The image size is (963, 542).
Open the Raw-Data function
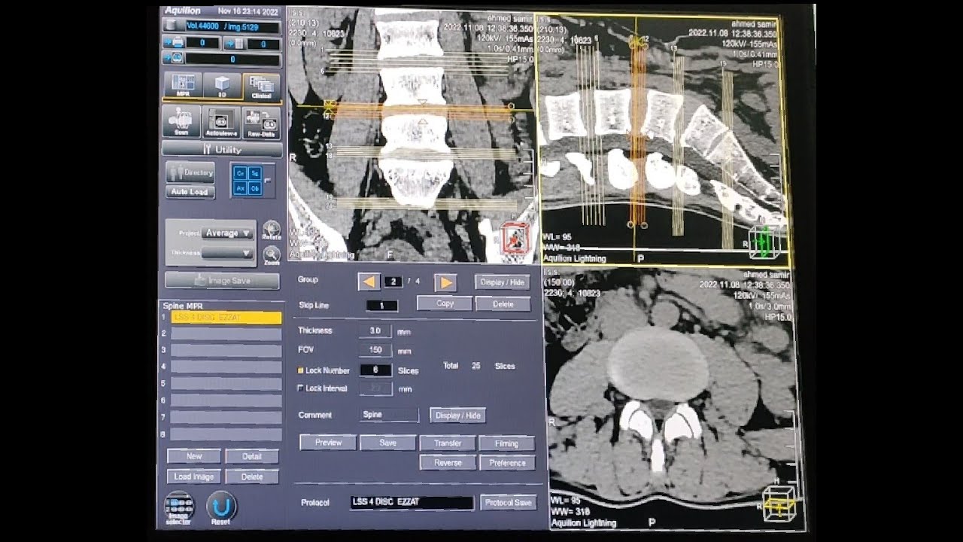point(262,121)
